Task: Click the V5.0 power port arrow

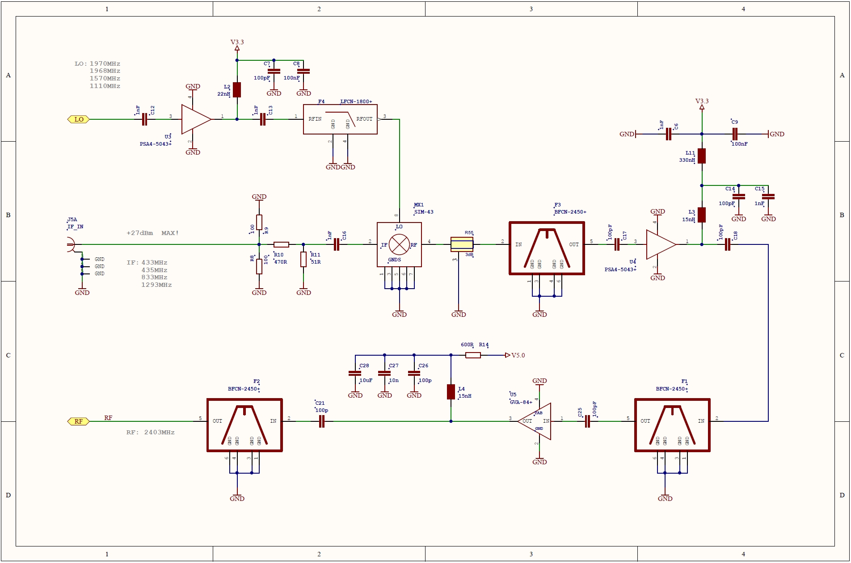Action: click(x=508, y=355)
